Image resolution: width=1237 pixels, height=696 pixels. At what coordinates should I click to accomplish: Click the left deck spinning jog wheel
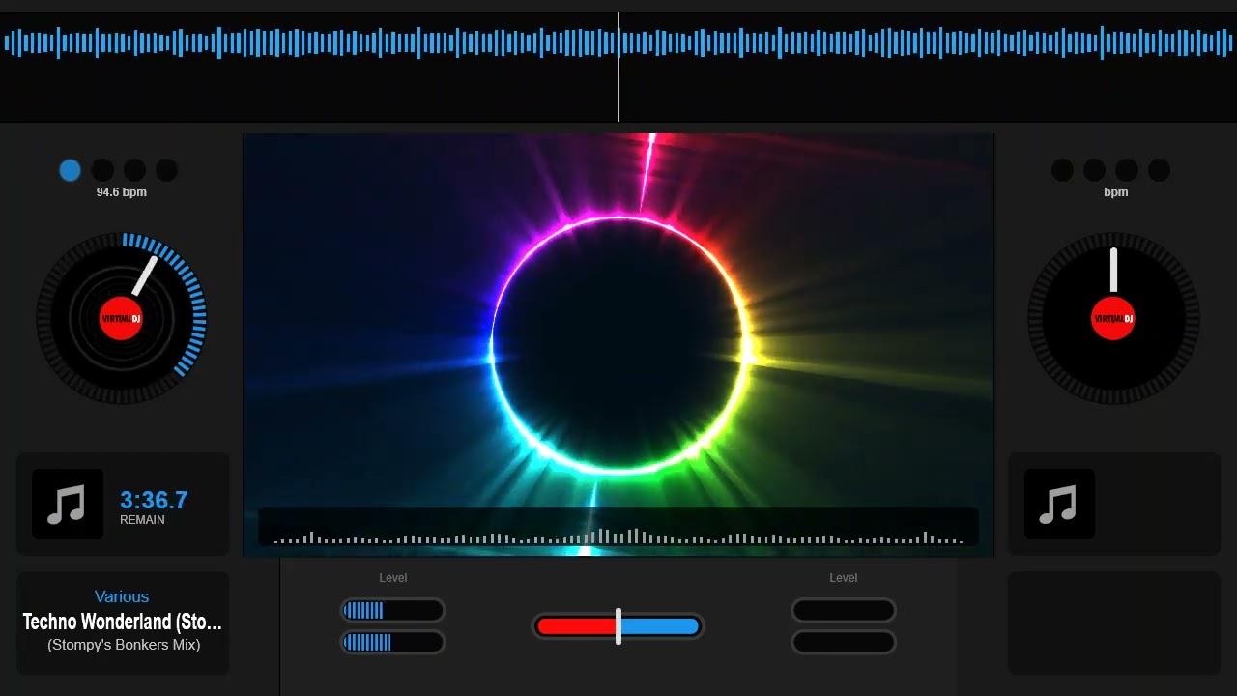[x=122, y=318]
